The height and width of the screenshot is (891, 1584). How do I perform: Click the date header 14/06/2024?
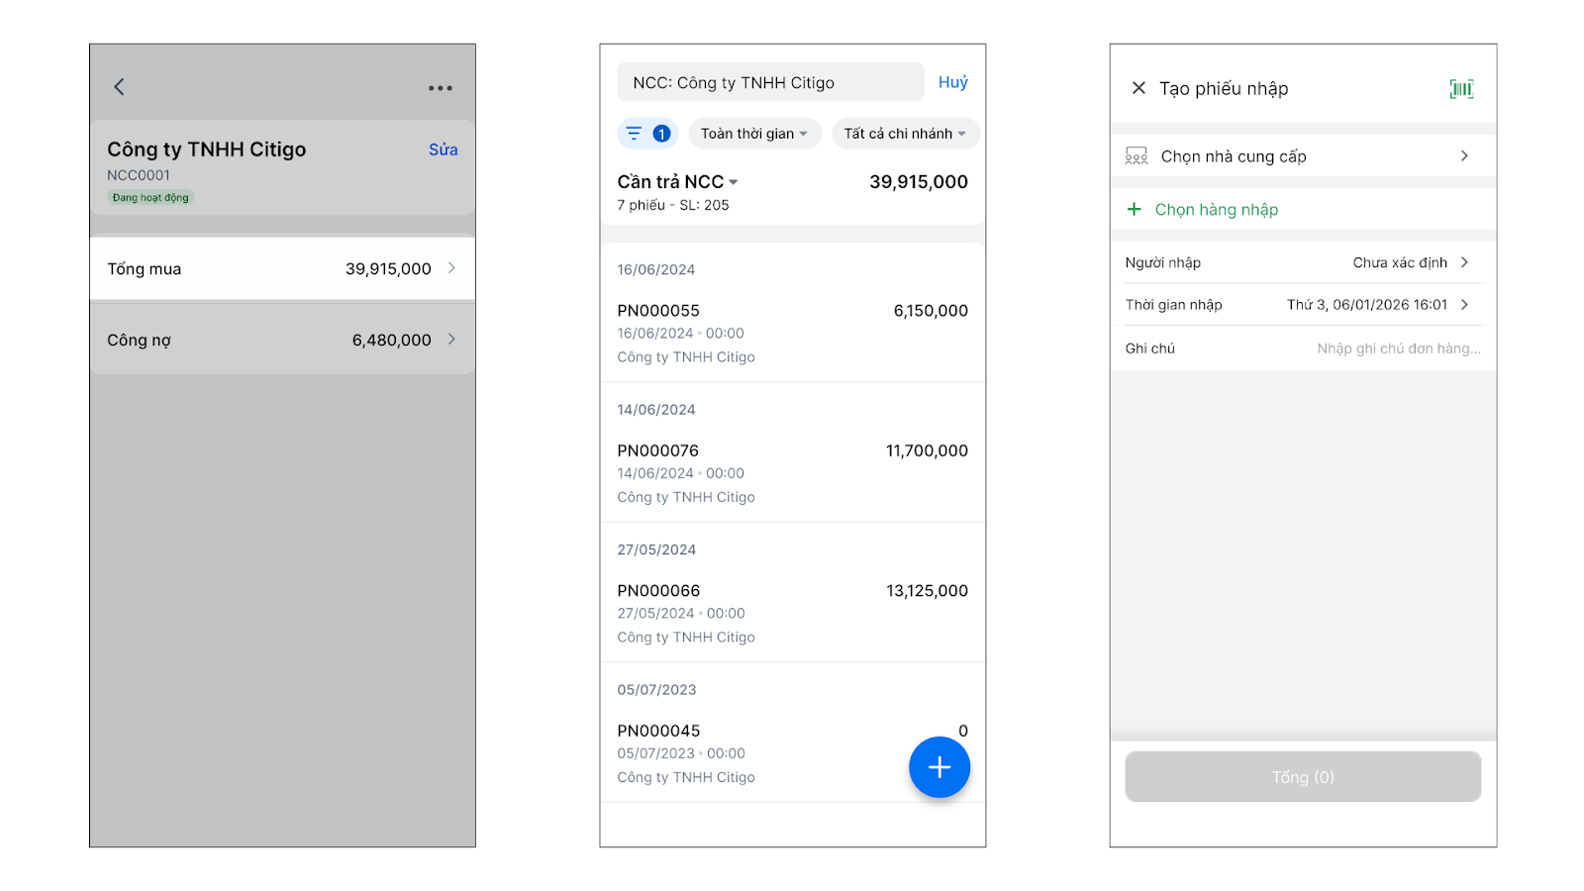click(656, 410)
